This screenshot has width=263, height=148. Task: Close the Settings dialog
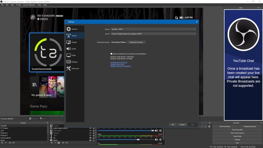[x=196, y=22]
